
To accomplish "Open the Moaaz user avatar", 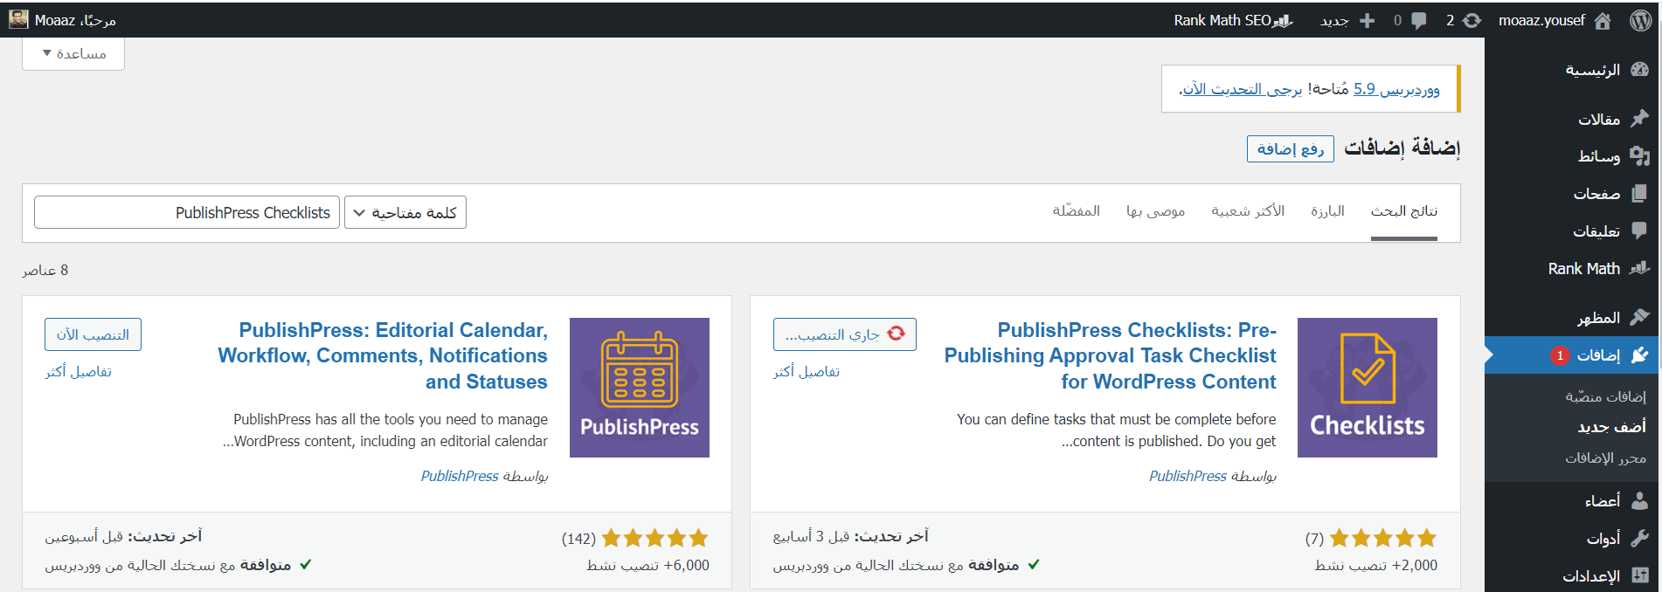I will [18, 19].
